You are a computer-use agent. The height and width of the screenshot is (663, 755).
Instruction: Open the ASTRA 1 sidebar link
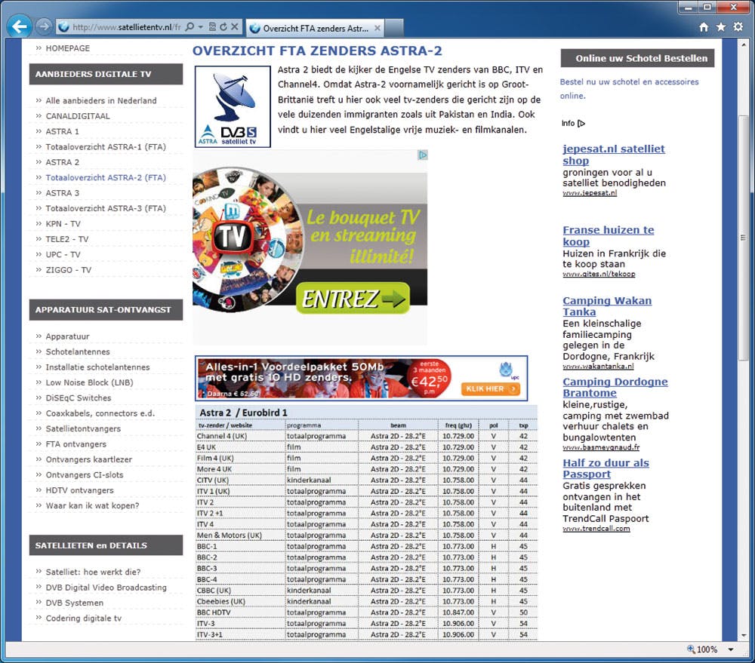pos(62,131)
